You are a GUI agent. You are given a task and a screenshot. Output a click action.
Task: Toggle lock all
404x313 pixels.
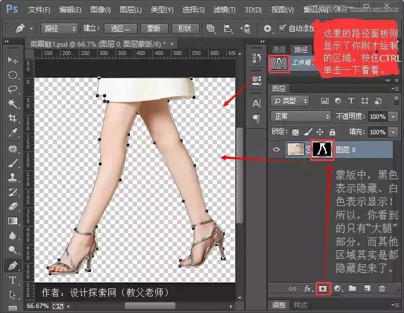point(332,132)
